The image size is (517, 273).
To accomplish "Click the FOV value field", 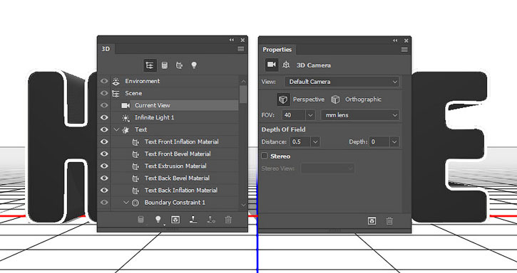I will [294, 115].
